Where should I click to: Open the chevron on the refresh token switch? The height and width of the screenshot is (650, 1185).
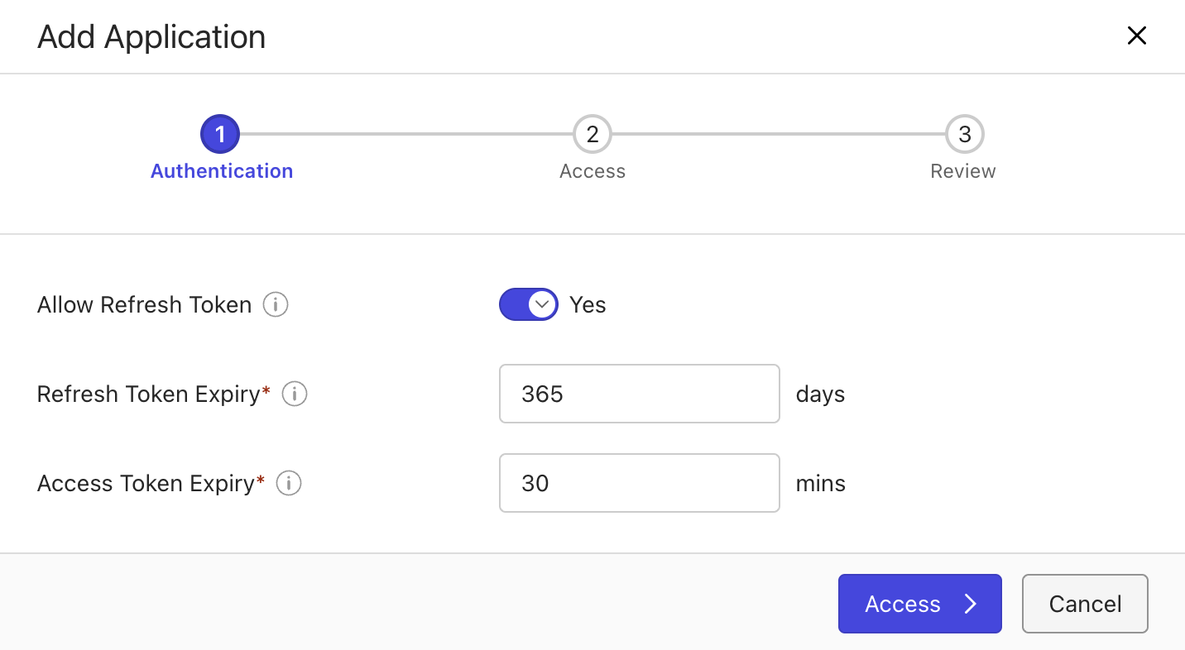coord(542,304)
